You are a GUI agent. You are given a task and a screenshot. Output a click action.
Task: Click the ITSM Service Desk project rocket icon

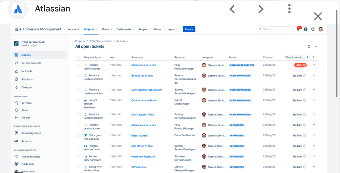(16, 44)
